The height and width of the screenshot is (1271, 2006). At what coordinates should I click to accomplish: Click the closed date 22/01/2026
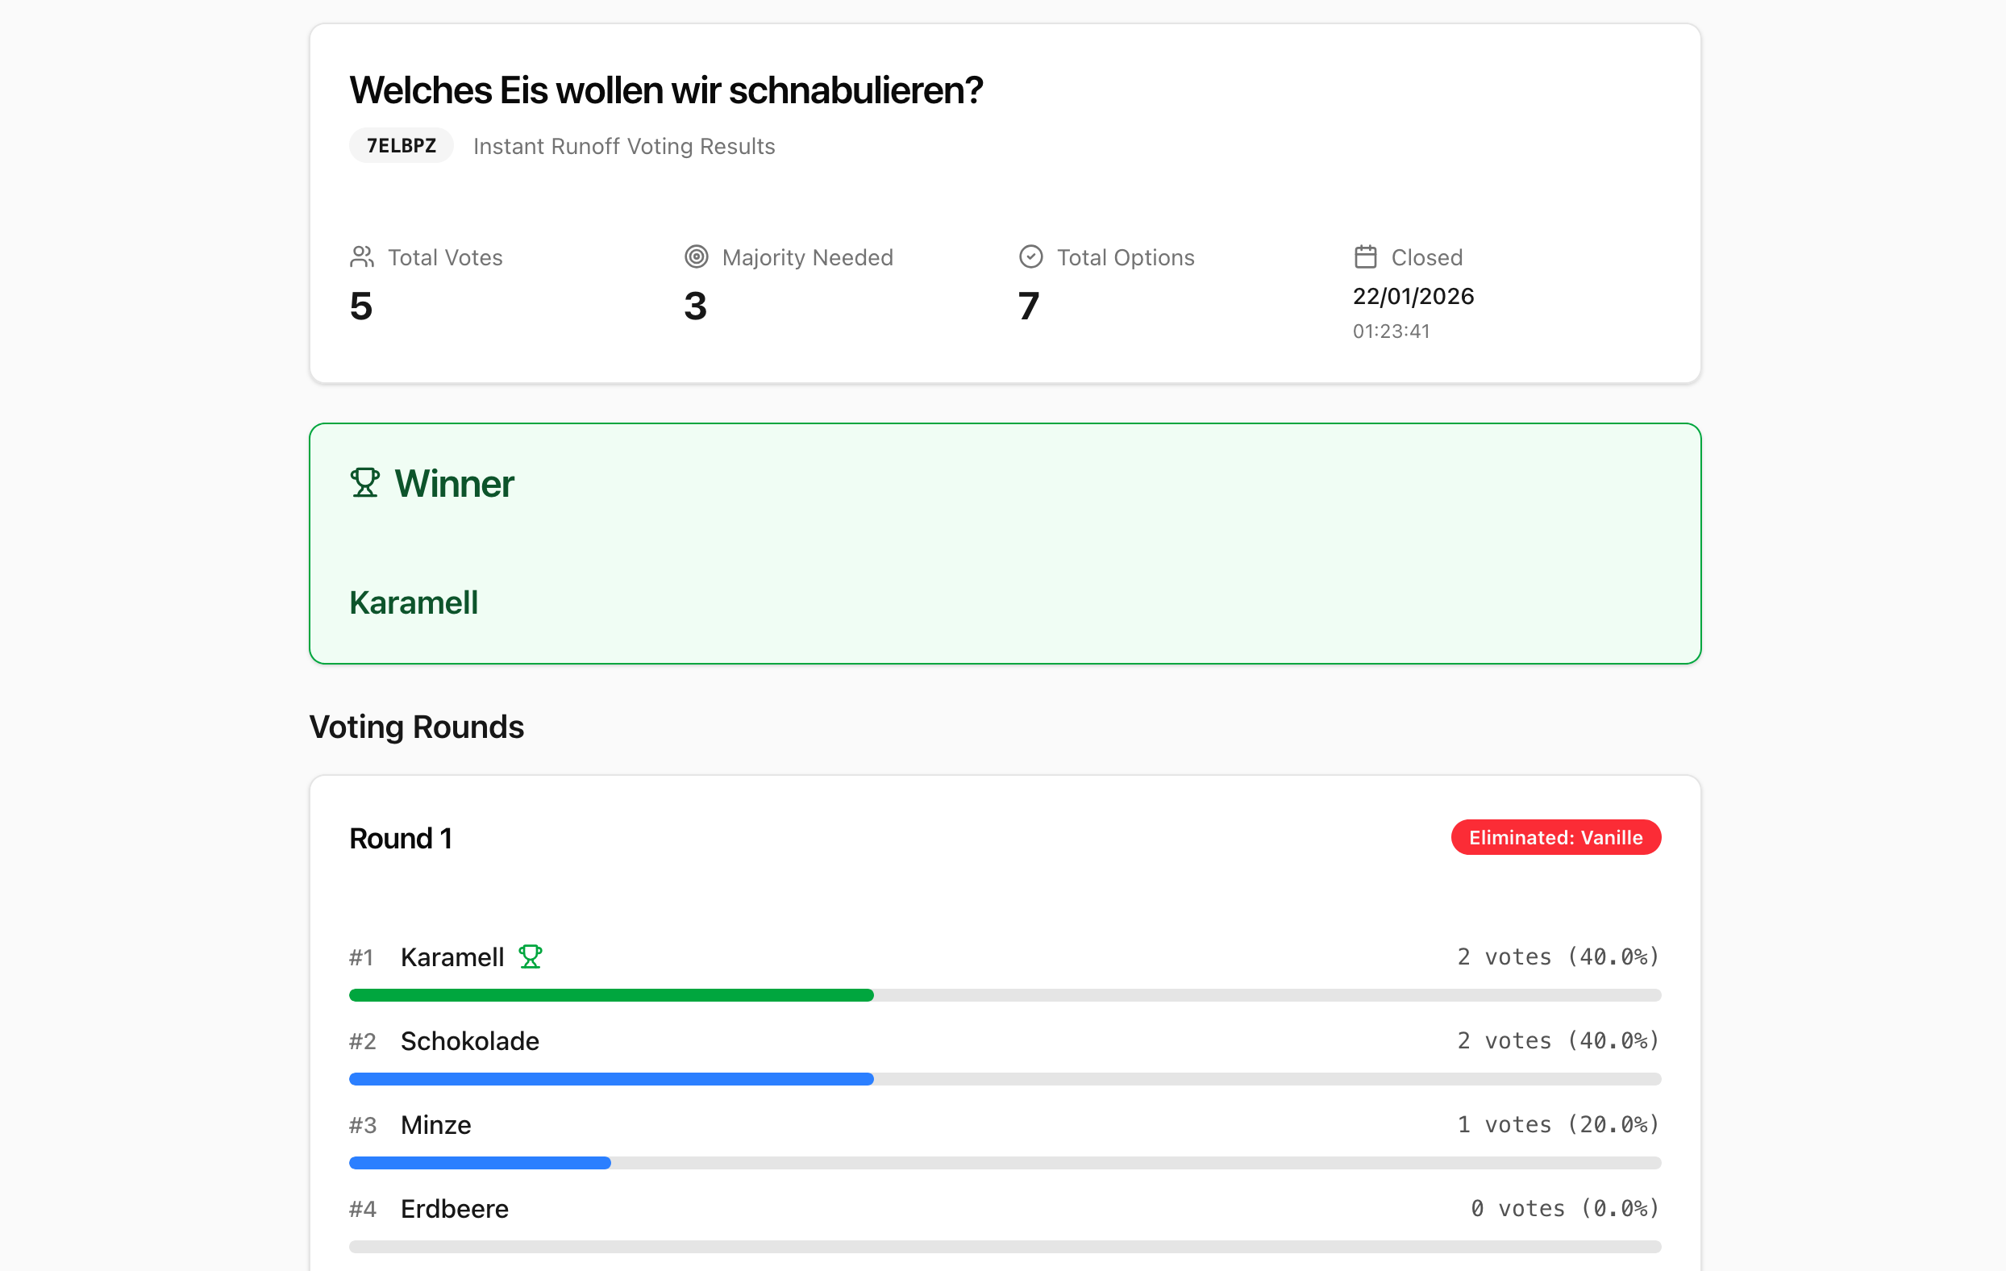[x=1413, y=296]
